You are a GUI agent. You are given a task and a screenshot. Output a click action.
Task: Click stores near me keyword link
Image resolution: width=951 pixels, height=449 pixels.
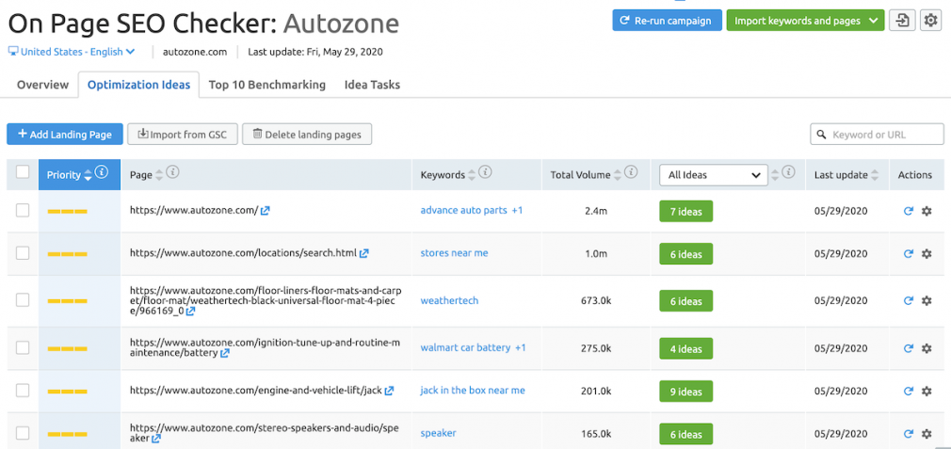(454, 252)
